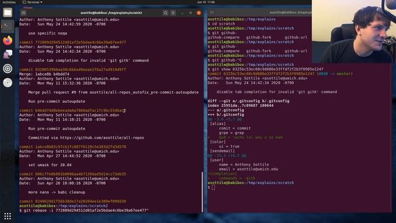Click the 'name = Anthony Sottile' line
396x223 pixels.
coord(244,165)
